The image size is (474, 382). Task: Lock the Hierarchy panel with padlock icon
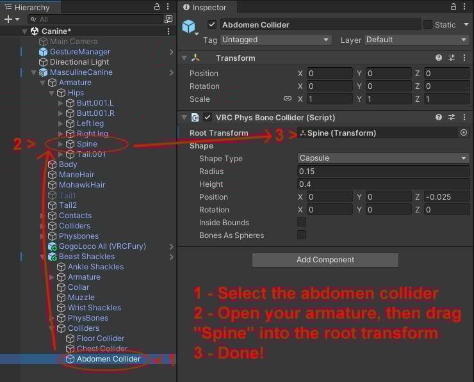click(156, 6)
